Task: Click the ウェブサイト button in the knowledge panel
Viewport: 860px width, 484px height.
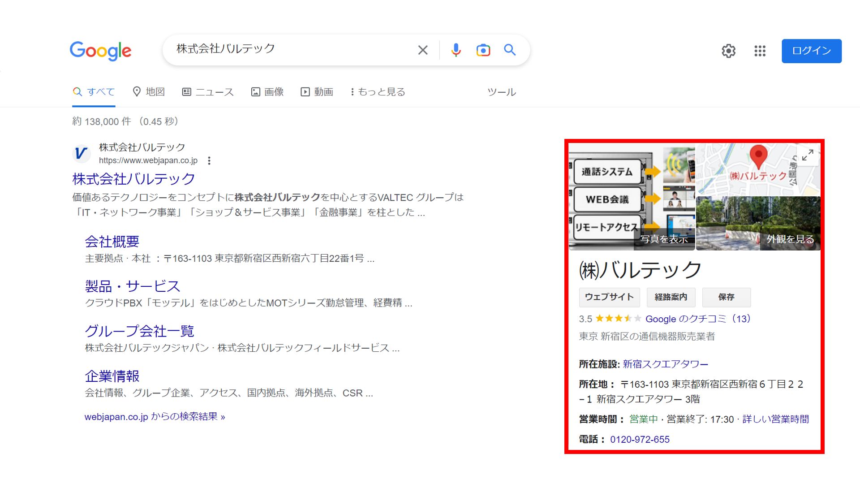Action: 609,297
